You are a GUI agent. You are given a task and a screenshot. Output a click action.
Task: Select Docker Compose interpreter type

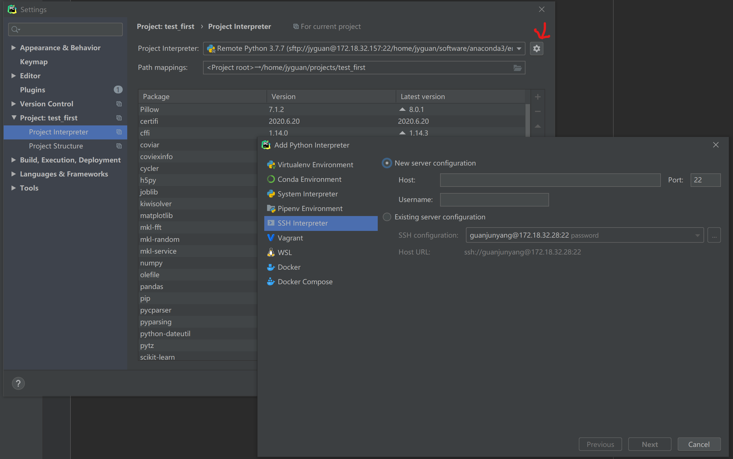point(304,281)
